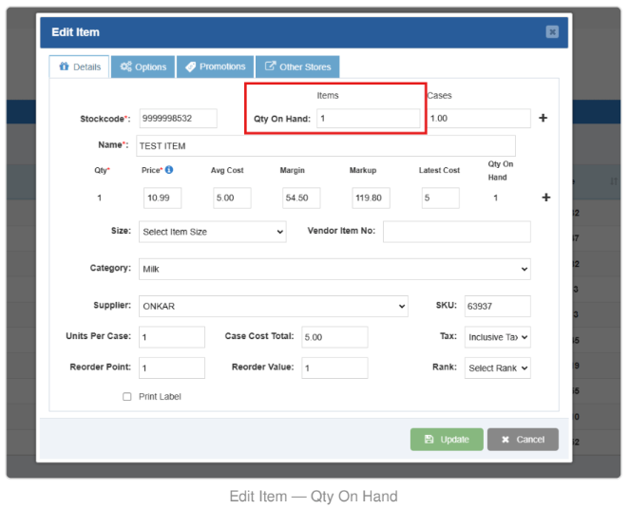Click the Avg Cost column label
The height and width of the screenshot is (509, 629).
(227, 170)
